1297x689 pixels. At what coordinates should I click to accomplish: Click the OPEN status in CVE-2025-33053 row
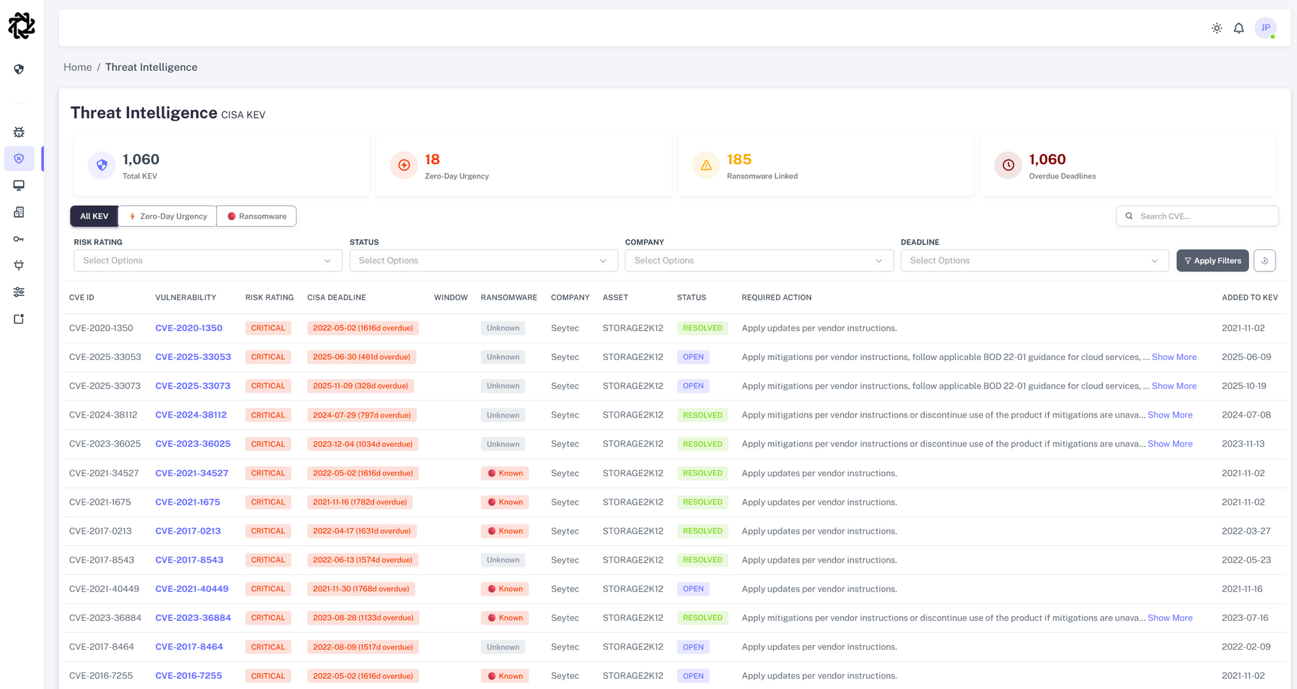pyautogui.click(x=693, y=357)
